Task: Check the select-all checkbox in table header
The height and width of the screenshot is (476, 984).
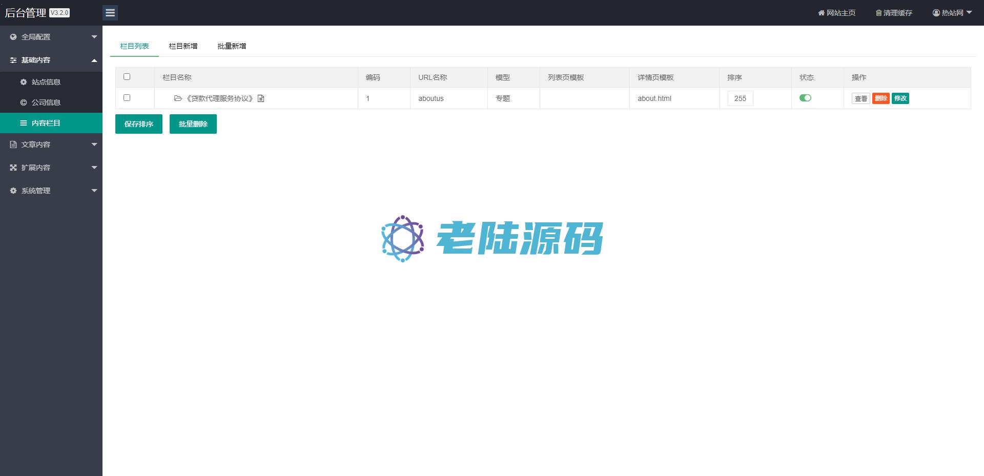Action: [127, 77]
